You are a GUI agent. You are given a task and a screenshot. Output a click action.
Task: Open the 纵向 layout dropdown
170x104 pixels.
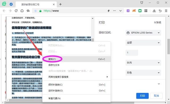click(143, 63)
